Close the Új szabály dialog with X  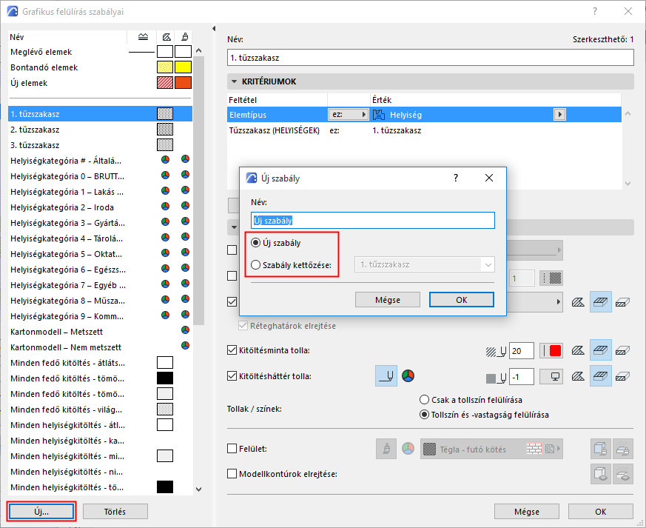tap(488, 178)
